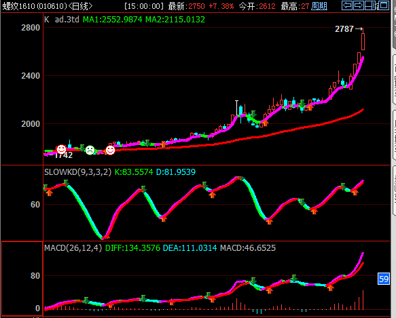The image size is (396, 318).
Task: Click the red smiley beside the 1742 label
Action: [61, 150]
